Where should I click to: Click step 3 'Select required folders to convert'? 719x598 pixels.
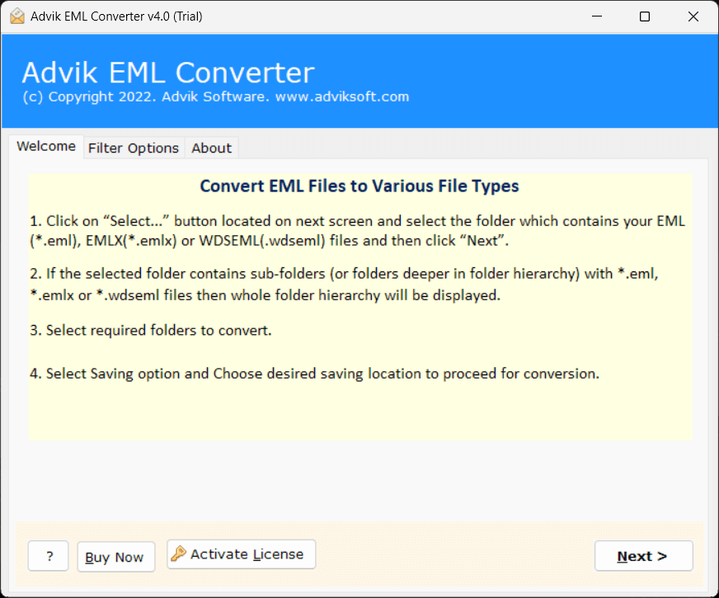(x=151, y=330)
